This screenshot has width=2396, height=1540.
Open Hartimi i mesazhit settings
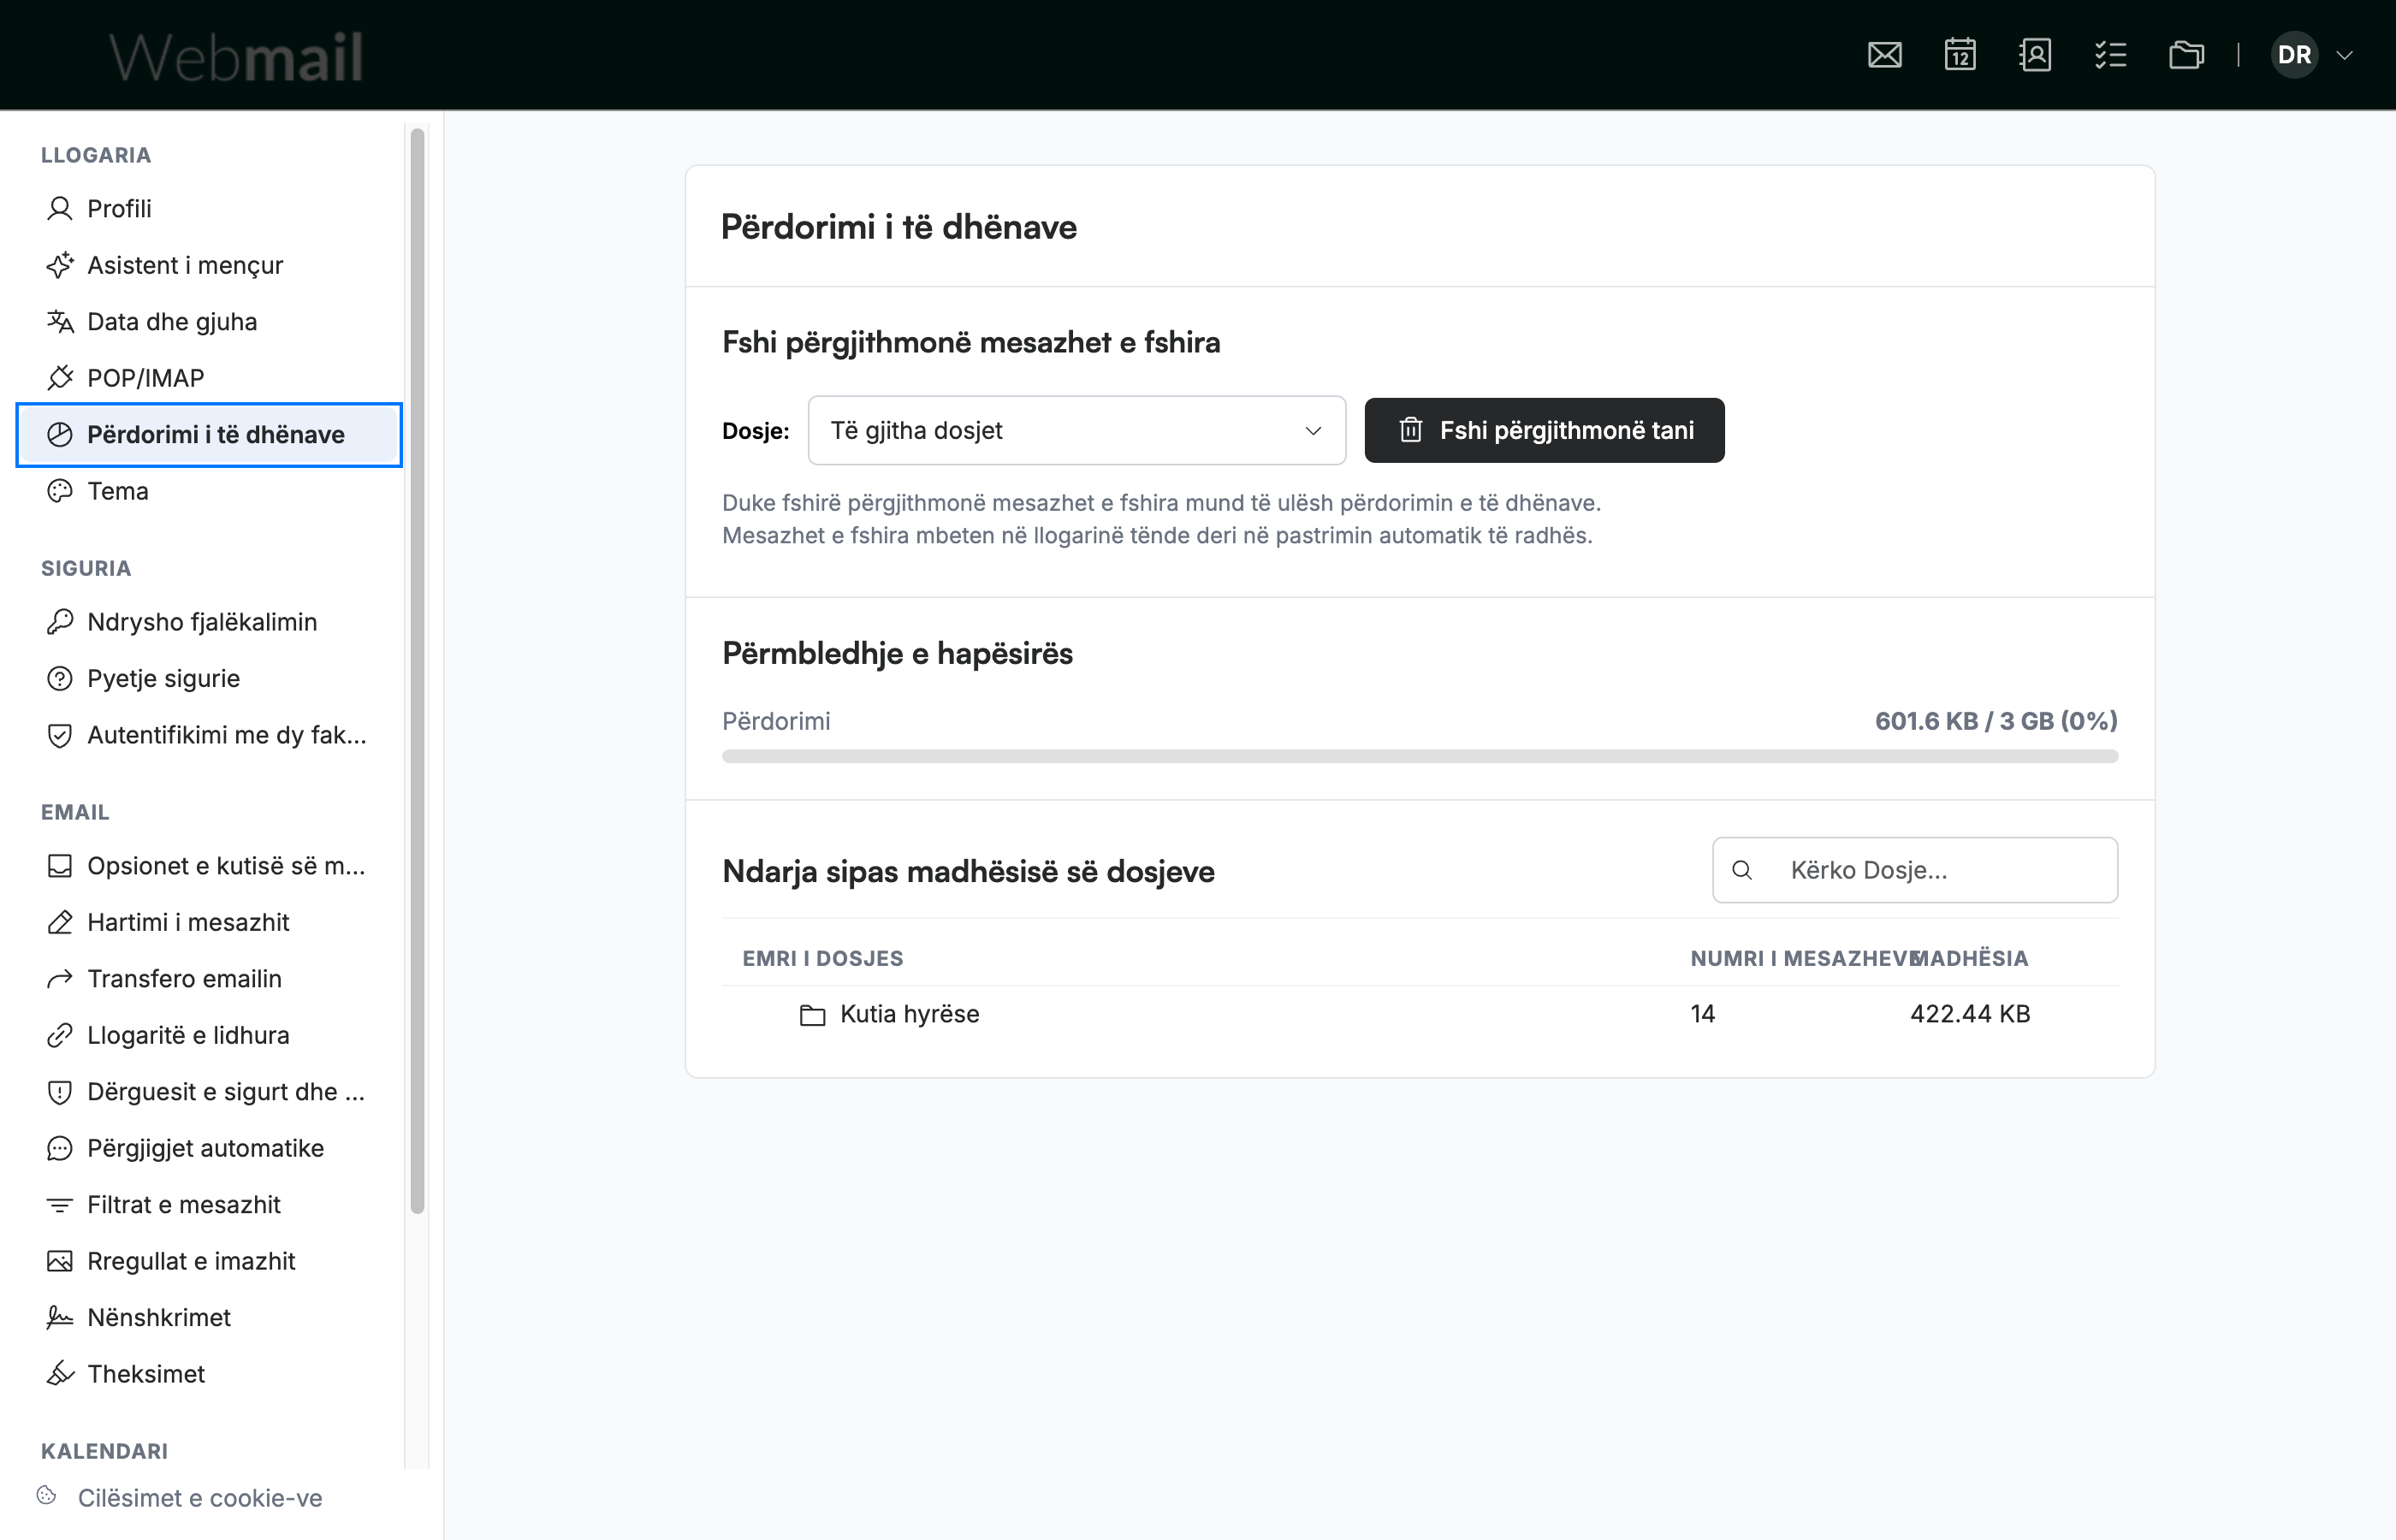(x=209, y=922)
